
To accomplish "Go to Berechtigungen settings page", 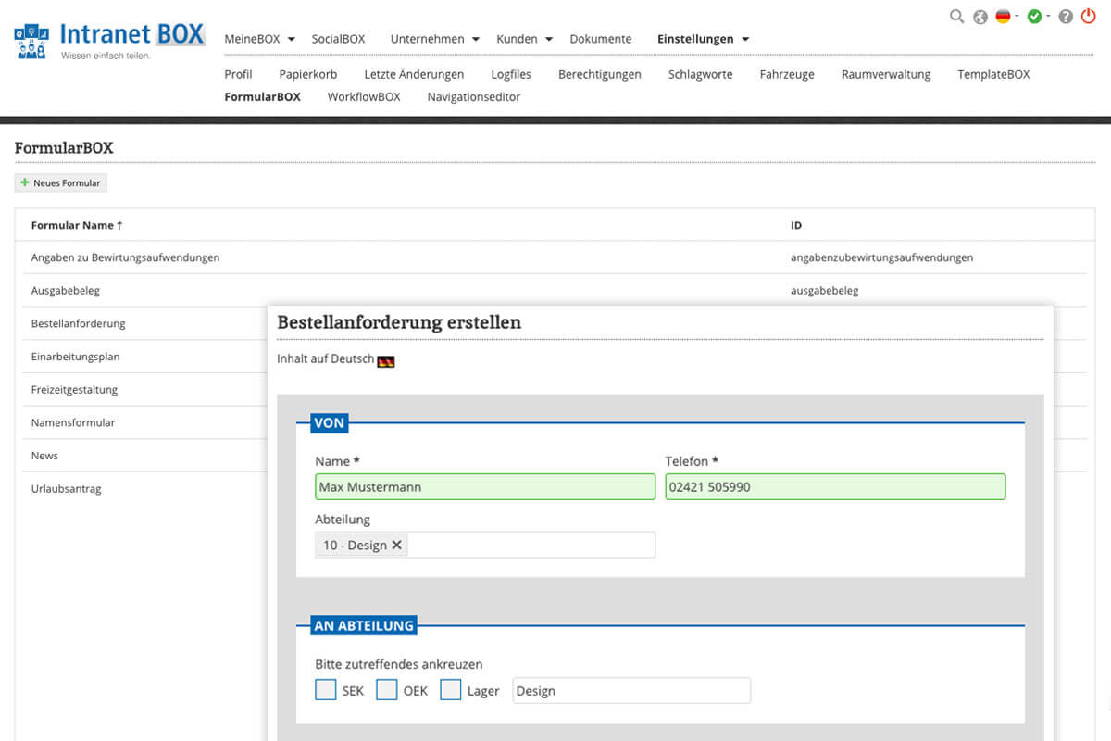I will (599, 74).
